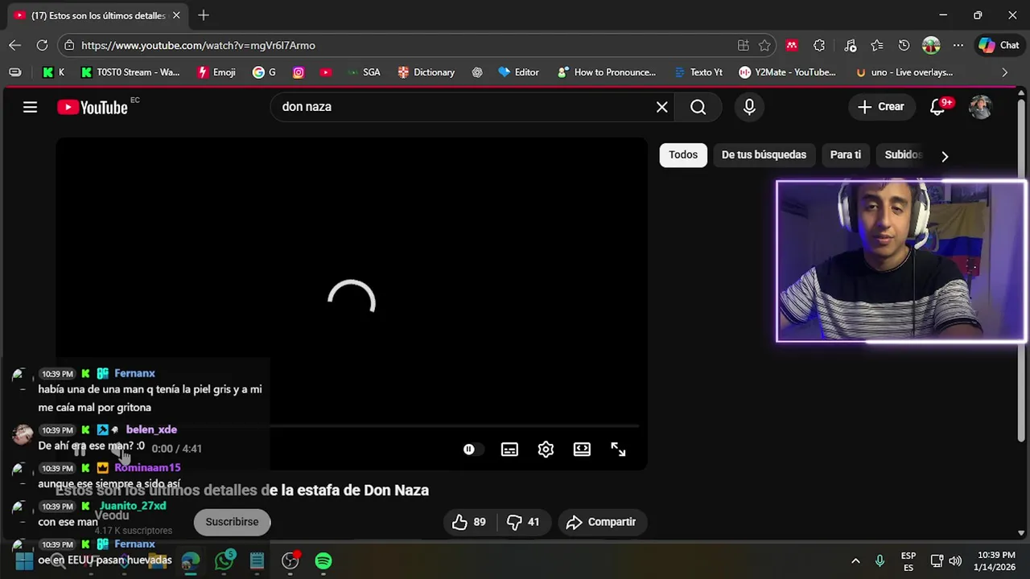
Task: Open the split screen tool in address bar
Action: point(744,45)
